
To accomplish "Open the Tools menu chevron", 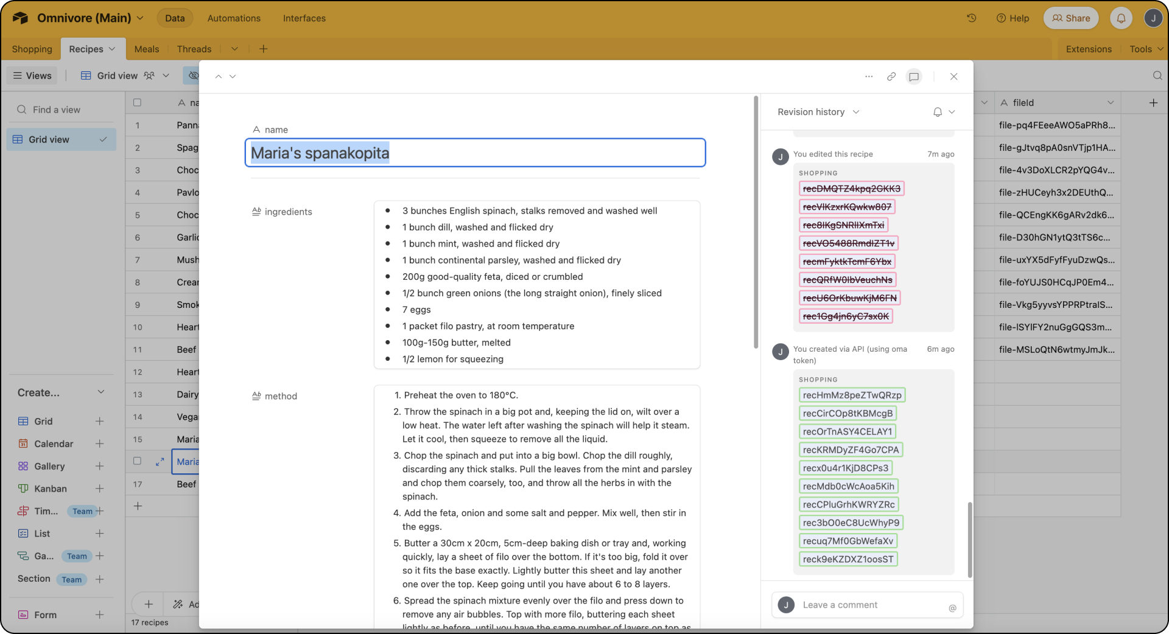I will (1160, 49).
